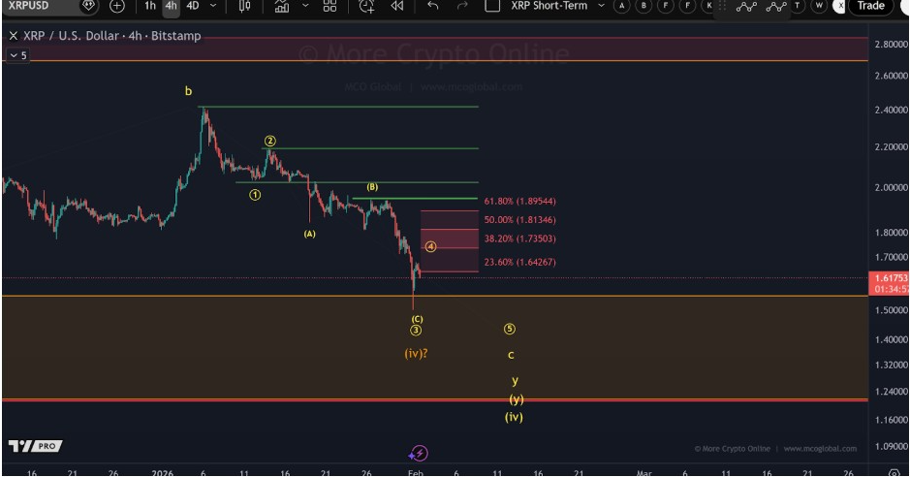Screen dimensions: 910x477
Task: Select the yellow (y) label with parentheses
Action: tap(516, 399)
